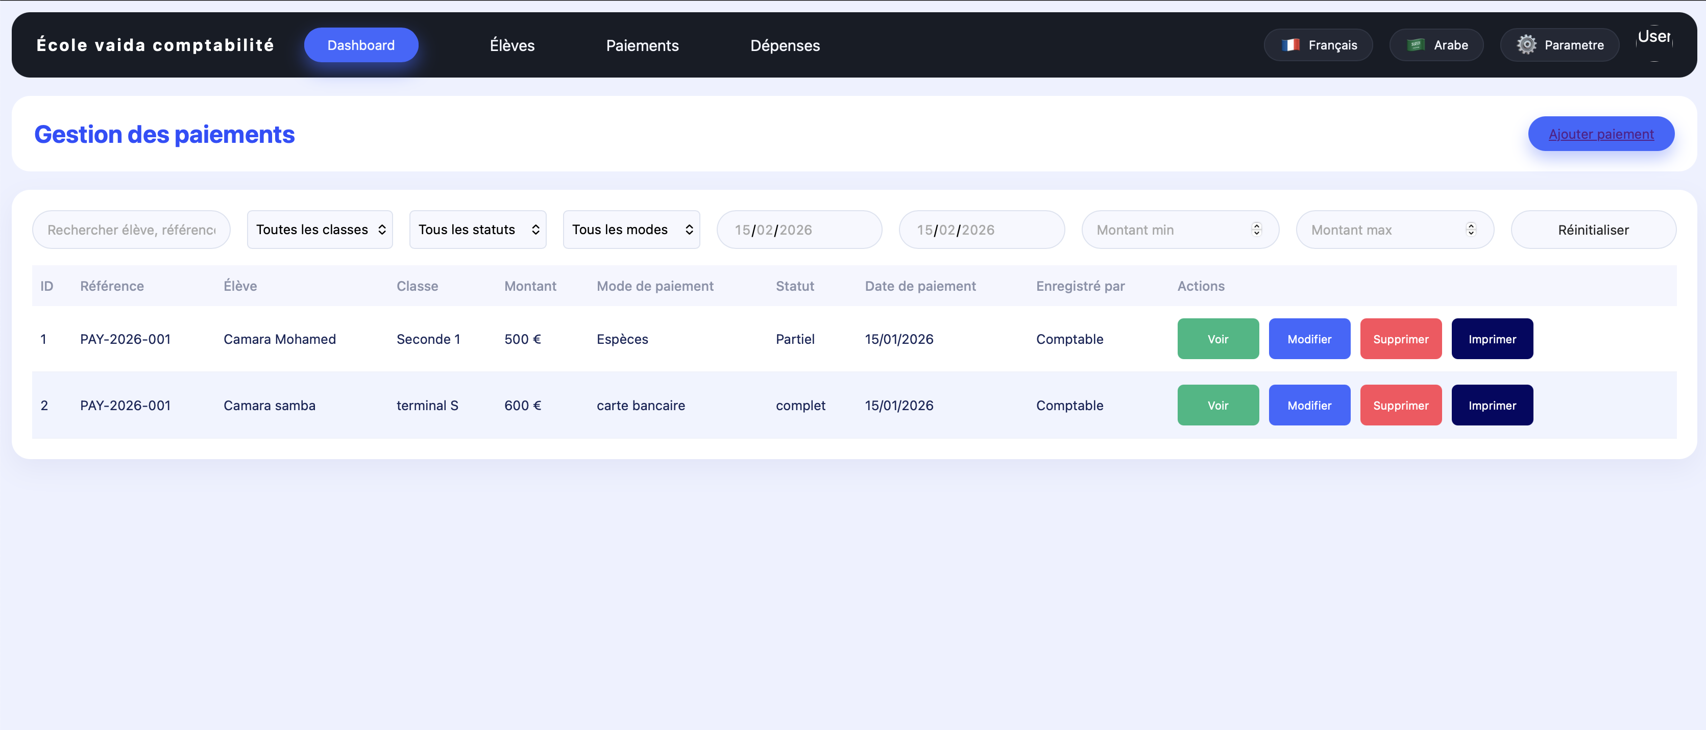Expand Tous les modes dropdown

pos(631,230)
